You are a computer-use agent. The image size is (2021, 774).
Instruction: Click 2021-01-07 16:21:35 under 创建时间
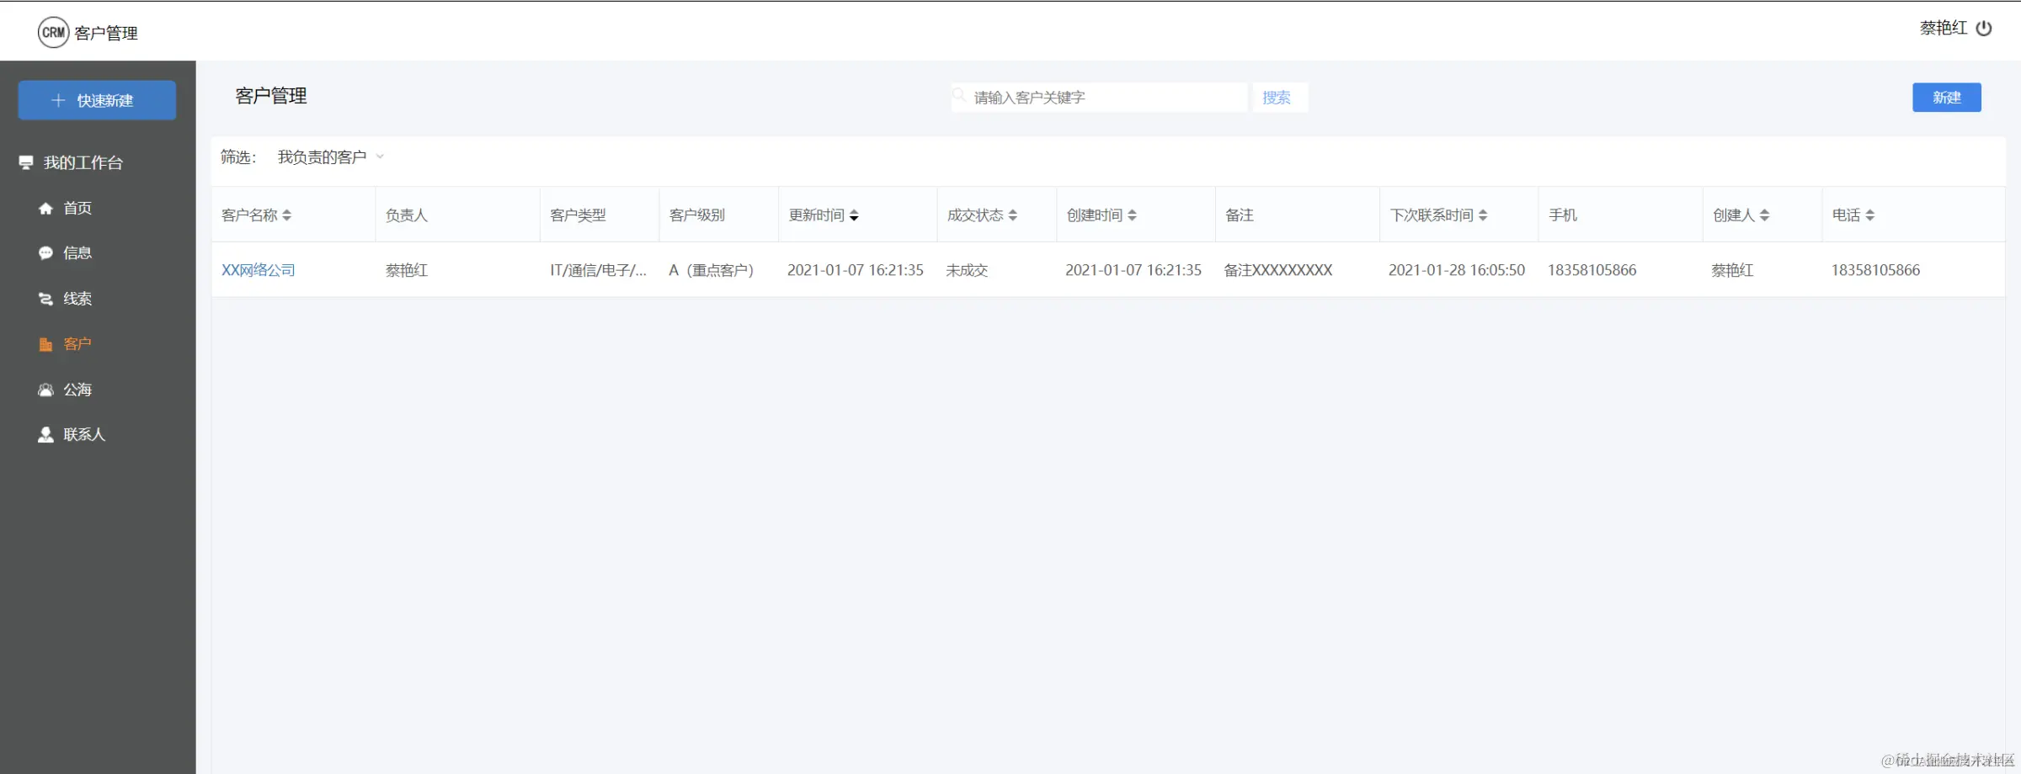(1133, 270)
